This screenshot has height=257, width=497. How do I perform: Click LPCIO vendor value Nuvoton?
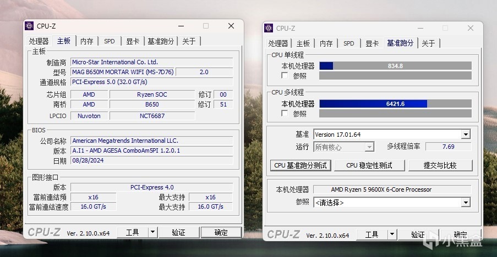coord(89,116)
